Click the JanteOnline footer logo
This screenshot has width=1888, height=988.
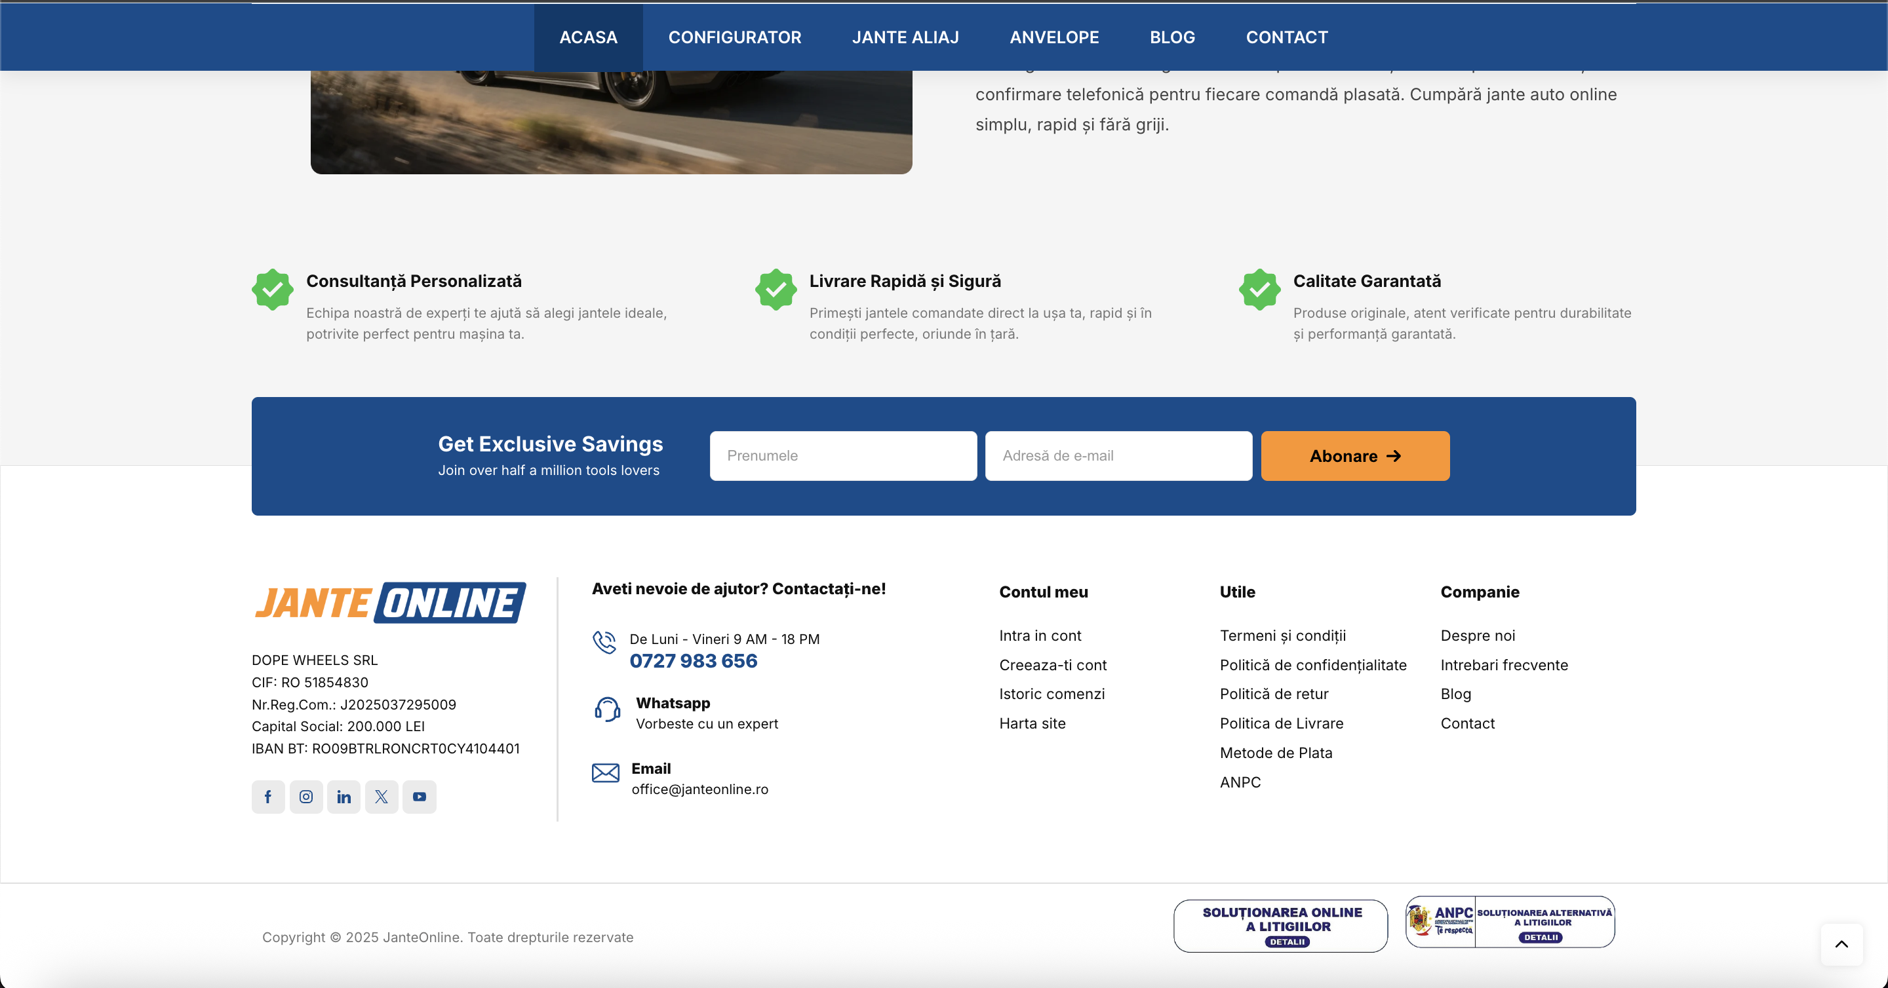(389, 602)
